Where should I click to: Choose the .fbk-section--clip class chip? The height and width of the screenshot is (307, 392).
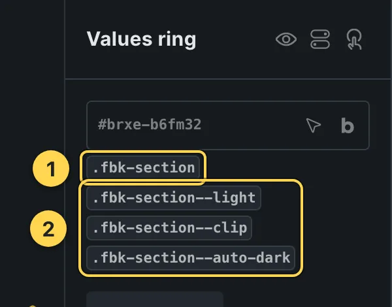point(169,228)
